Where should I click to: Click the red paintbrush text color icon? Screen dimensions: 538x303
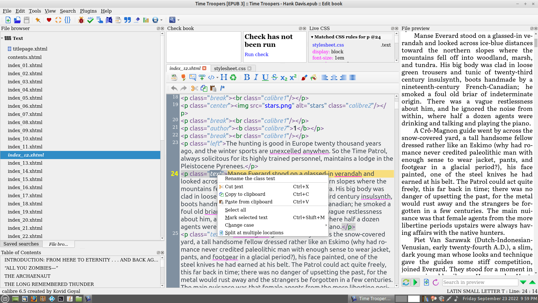[304, 77]
